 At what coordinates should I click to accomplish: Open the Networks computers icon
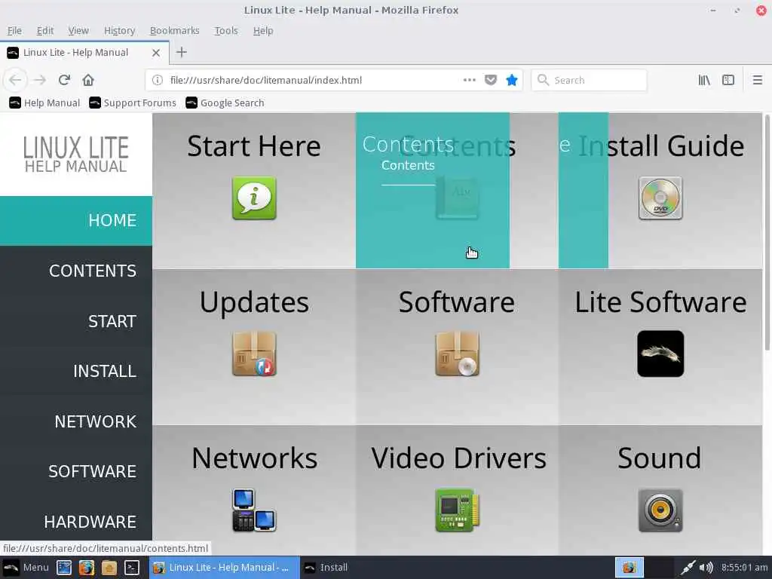(254, 510)
